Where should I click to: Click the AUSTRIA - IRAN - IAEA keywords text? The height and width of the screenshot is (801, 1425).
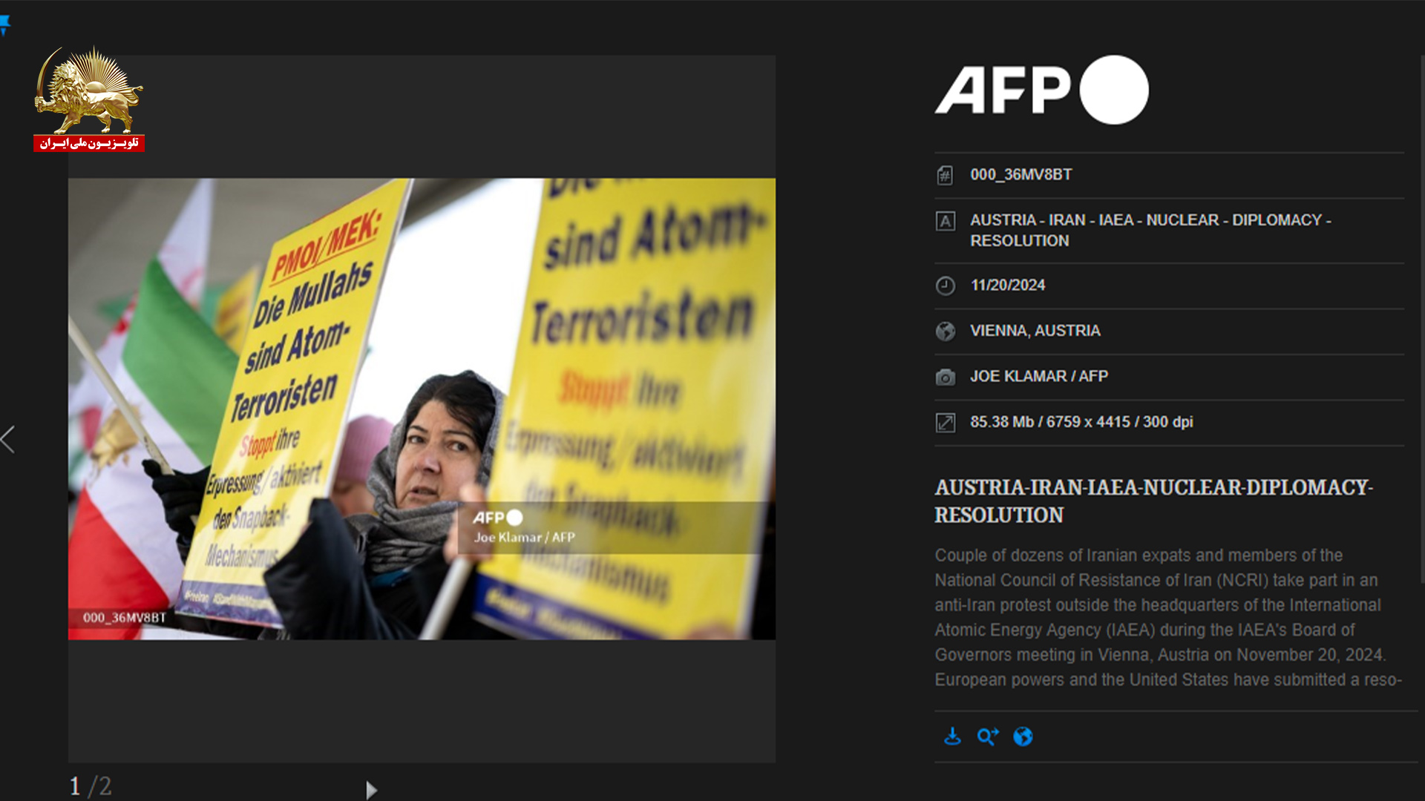pyautogui.click(x=1150, y=230)
